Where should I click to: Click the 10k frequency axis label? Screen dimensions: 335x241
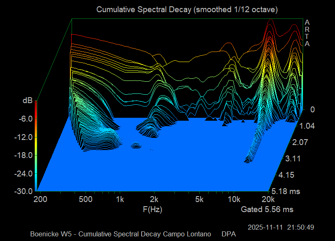click(x=234, y=199)
